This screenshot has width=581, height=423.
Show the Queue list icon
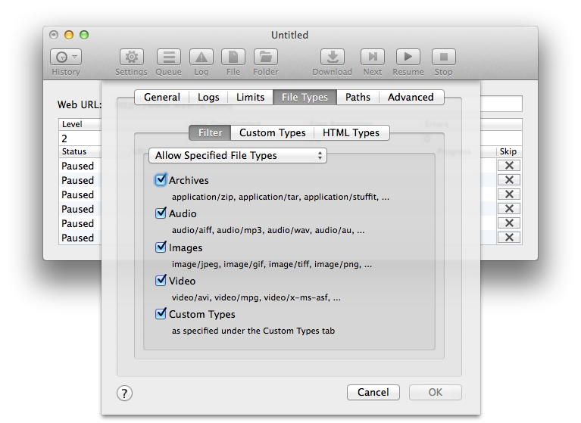[x=169, y=57]
